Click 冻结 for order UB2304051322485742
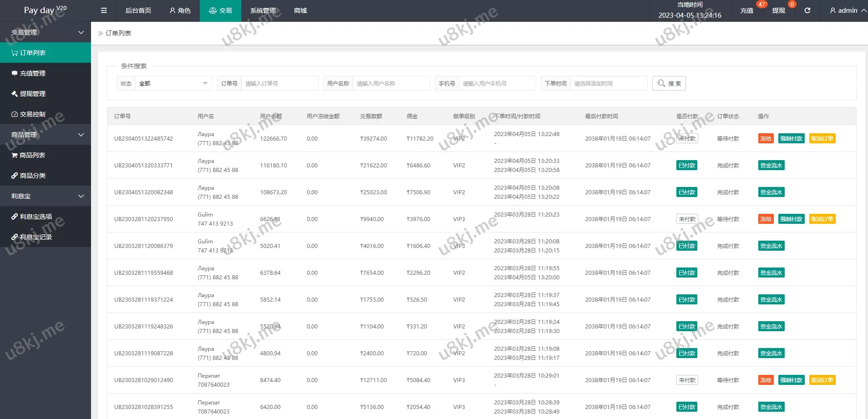This screenshot has width=868, height=419. click(x=766, y=139)
